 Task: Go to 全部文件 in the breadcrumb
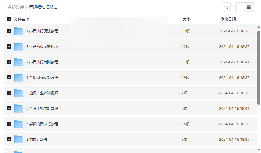point(16,7)
